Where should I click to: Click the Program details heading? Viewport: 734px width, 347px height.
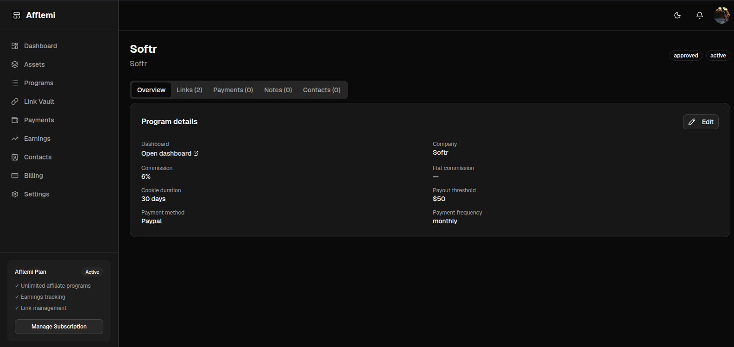tap(169, 121)
